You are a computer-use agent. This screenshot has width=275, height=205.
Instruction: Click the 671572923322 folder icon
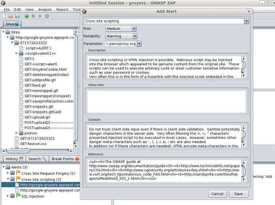coord(17,43)
